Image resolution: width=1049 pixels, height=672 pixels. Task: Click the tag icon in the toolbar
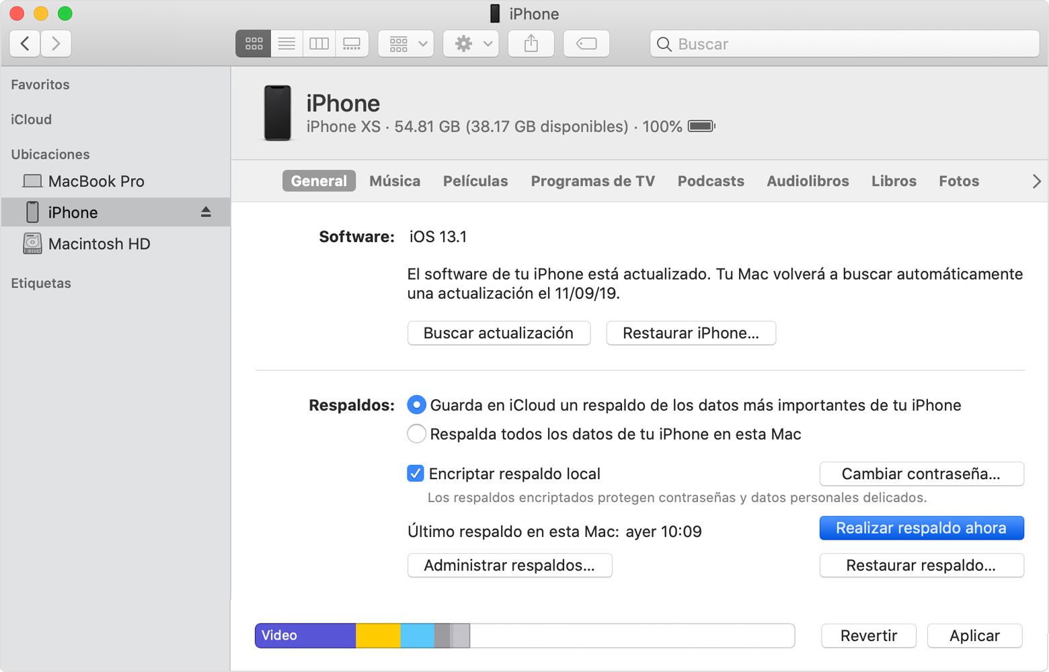(586, 43)
